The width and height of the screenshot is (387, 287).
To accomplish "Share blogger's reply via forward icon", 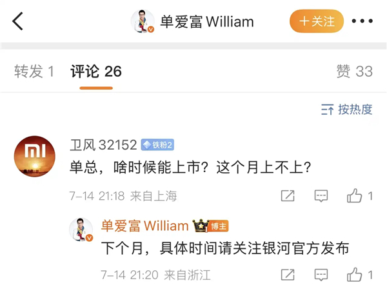I will tap(288, 275).
